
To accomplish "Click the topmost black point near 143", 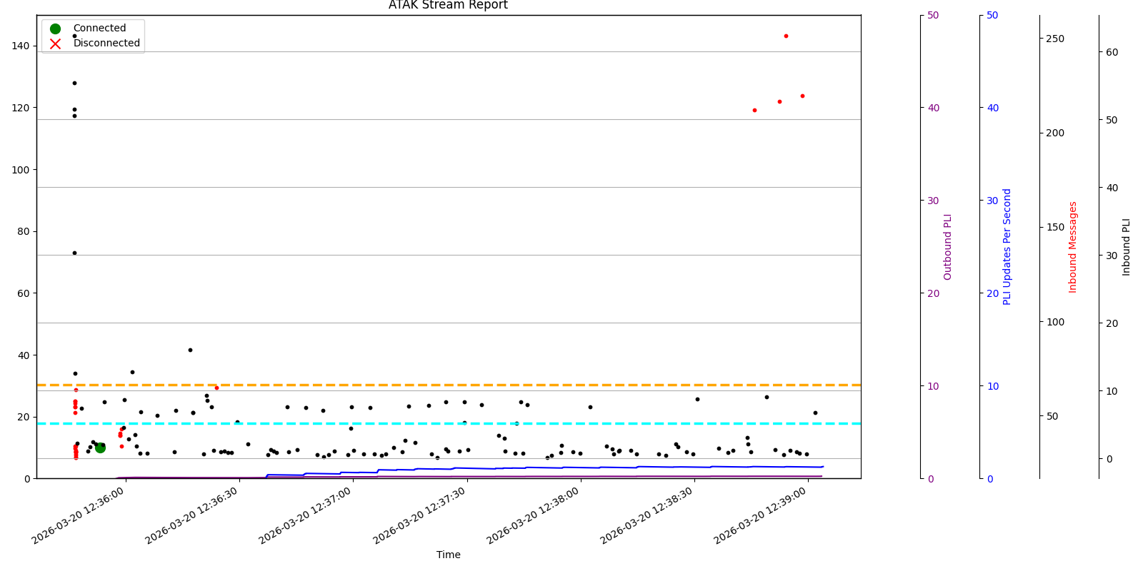I will [74, 36].
